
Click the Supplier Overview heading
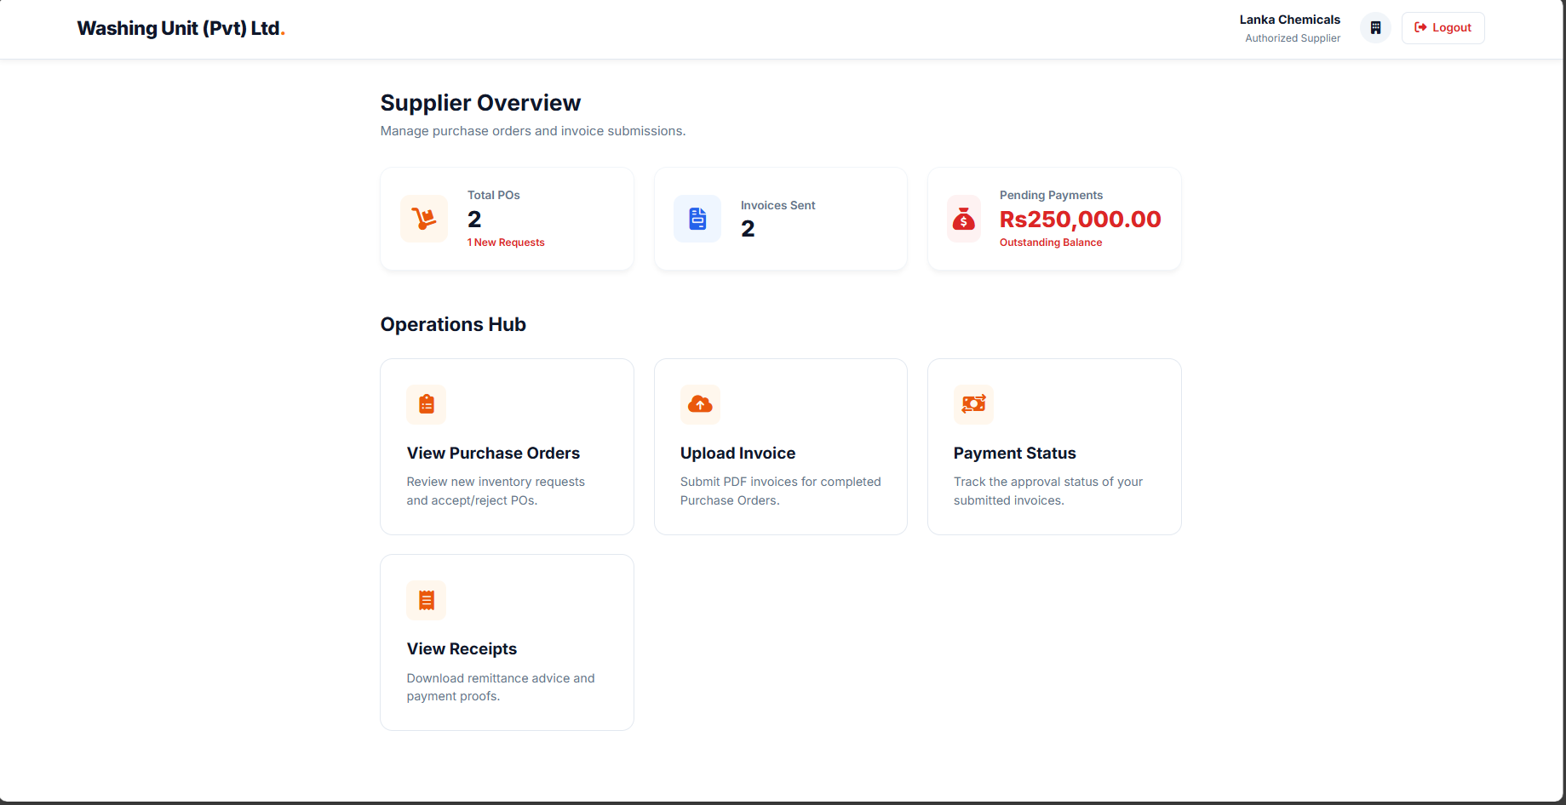point(480,103)
